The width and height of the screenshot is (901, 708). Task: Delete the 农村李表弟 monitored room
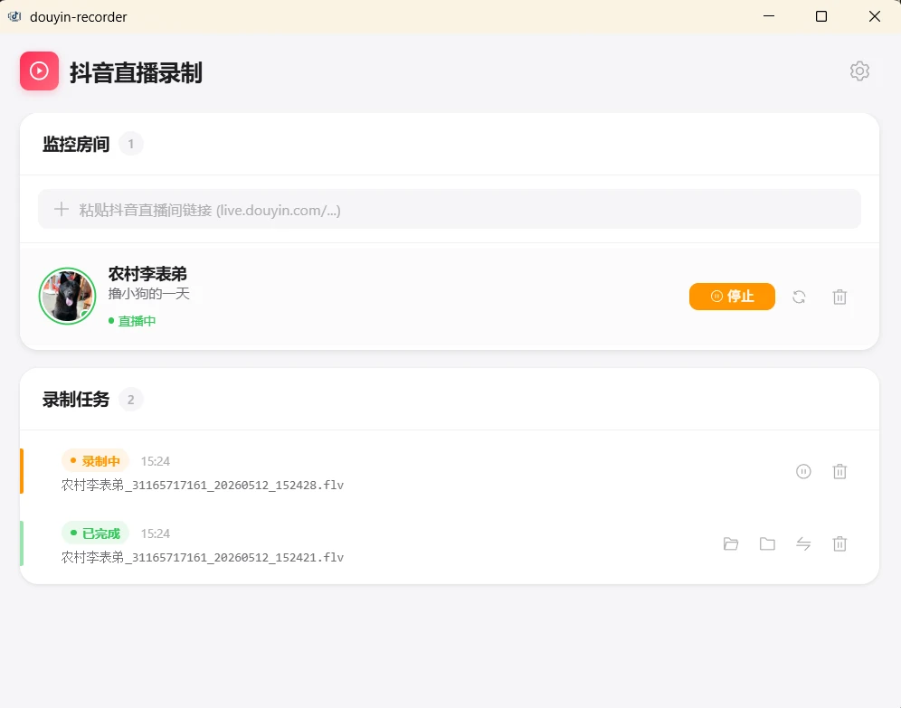839,297
